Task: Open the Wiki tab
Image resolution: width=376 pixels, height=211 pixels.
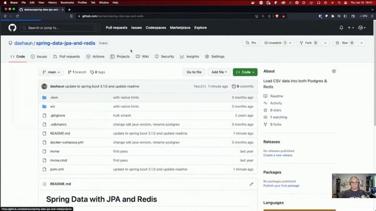Action: pos(142,56)
